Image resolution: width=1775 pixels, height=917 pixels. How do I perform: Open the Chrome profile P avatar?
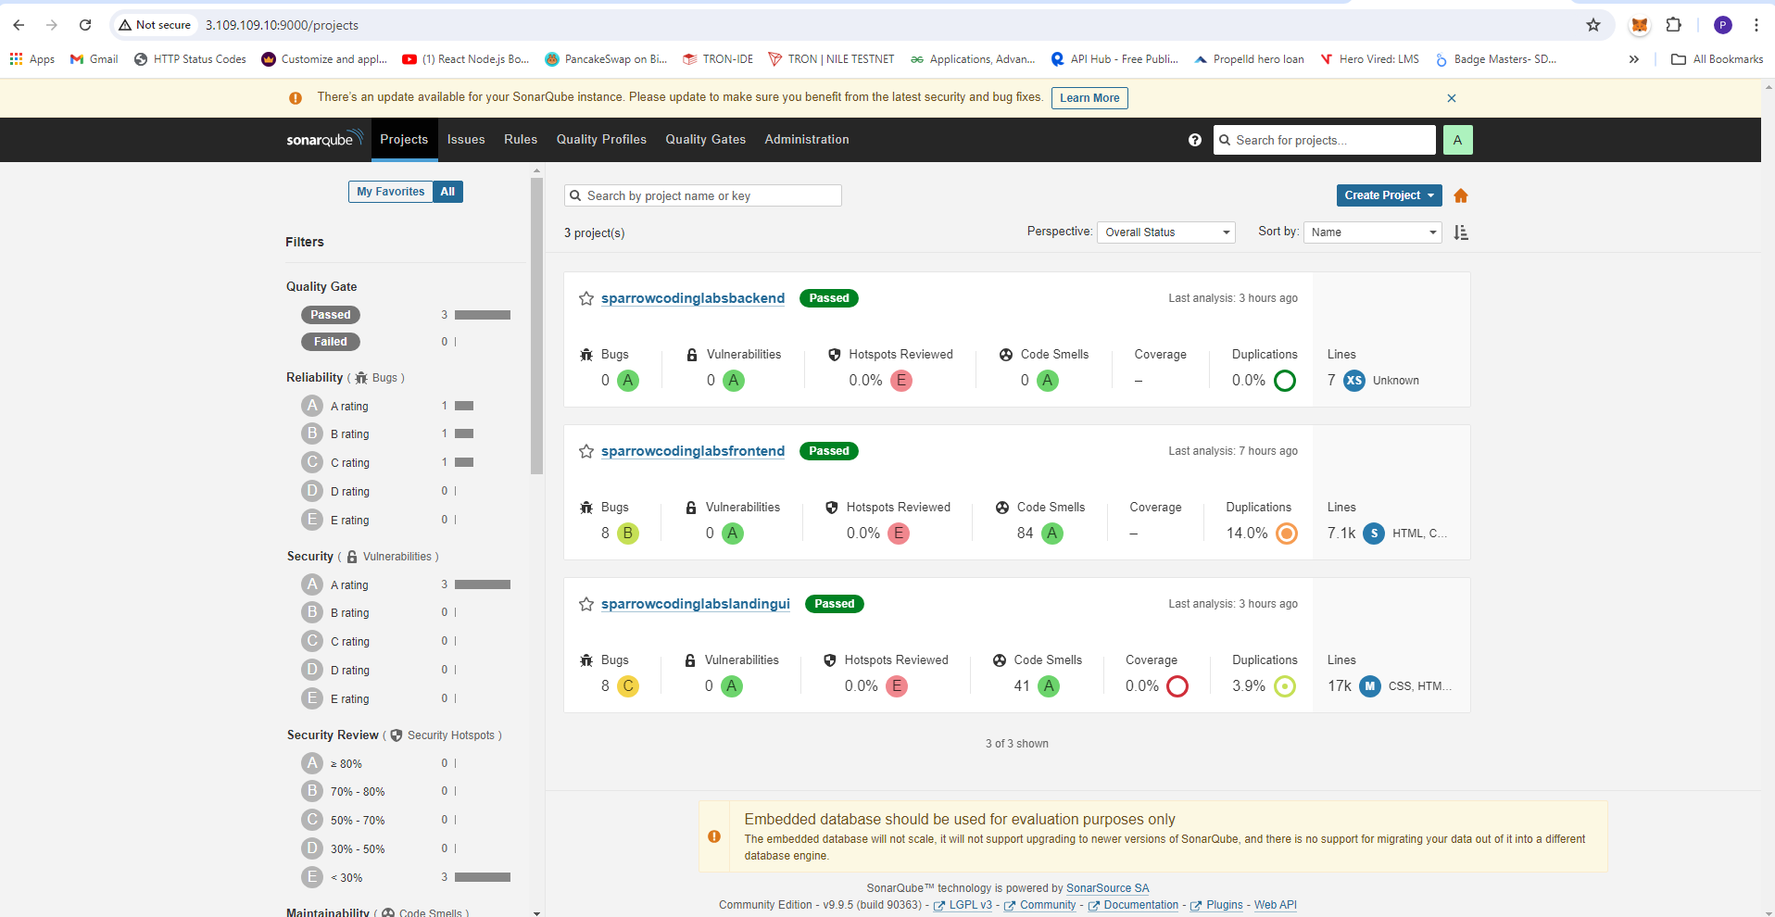(1723, 25)
